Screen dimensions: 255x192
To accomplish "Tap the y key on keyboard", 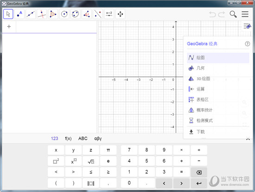I will [73, 150].
